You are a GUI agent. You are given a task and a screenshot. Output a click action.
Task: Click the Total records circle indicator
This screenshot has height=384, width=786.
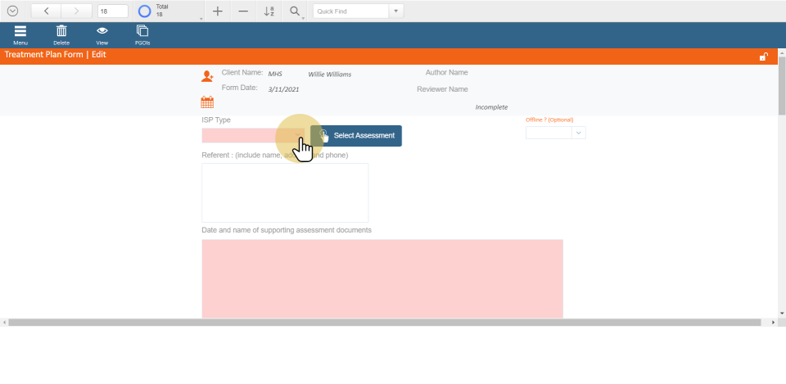[144, 11]
